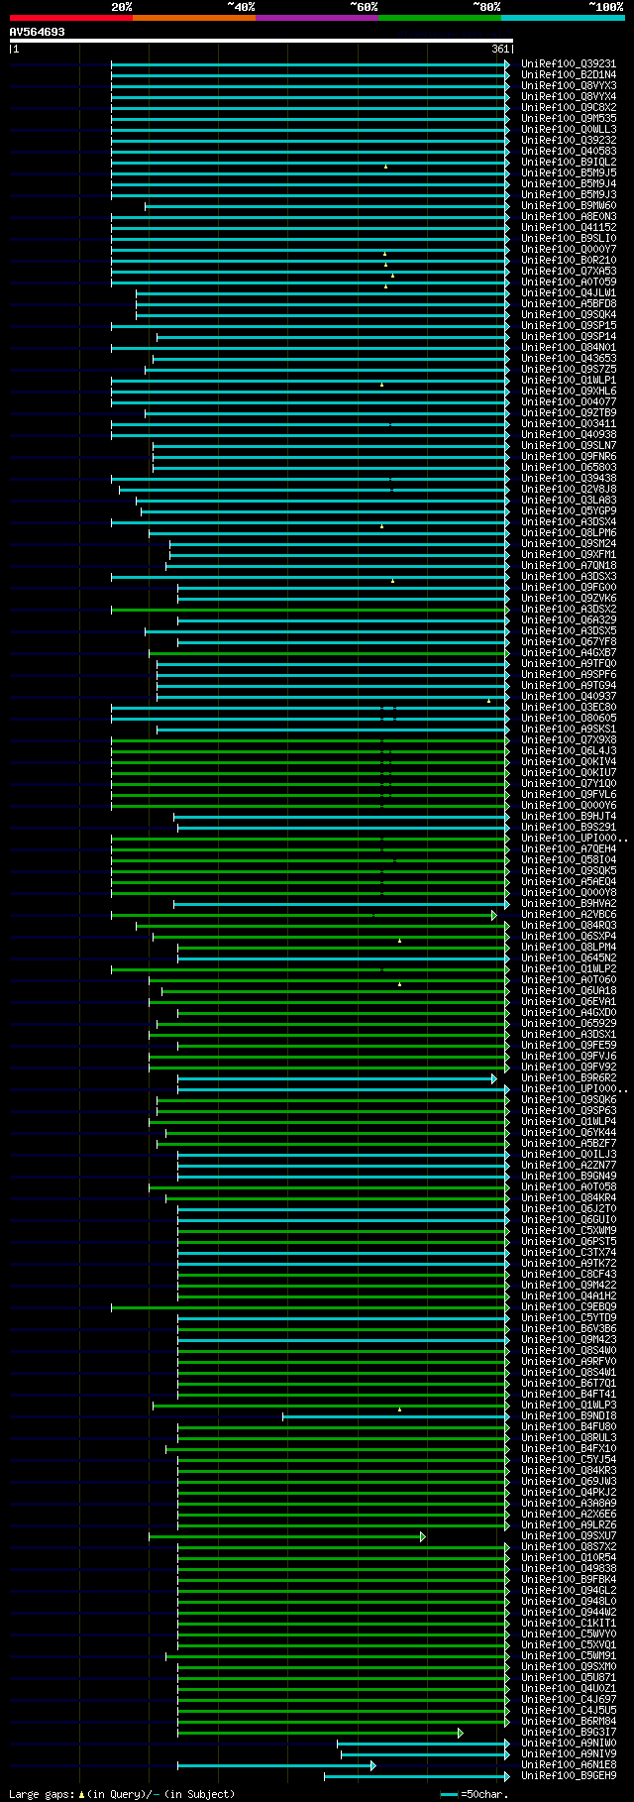Select the UniRef100_Q645N2 label
Screen dimensions: 634x1802
(569, 958)
